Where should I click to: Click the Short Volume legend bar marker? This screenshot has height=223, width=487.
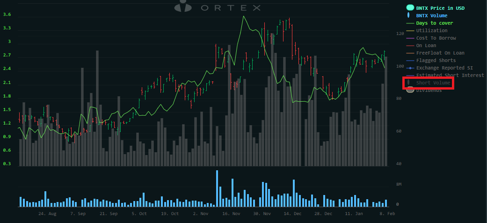410,83
